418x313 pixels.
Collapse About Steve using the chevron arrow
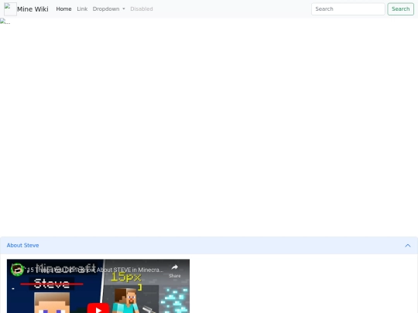(x=408, y=246)
